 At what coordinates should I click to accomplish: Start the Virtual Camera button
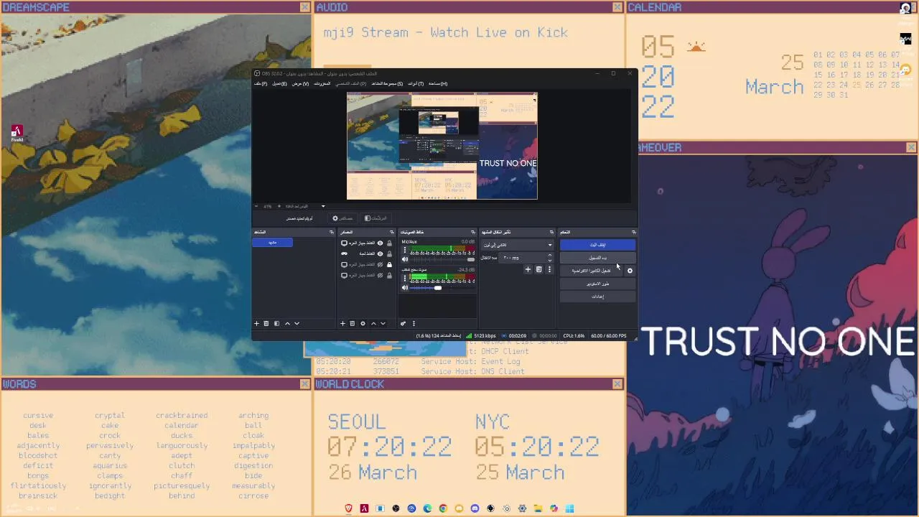(591, 271)
